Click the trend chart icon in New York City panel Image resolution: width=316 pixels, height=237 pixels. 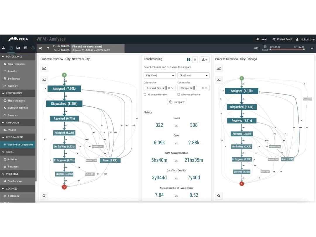[x=44, y=68]
